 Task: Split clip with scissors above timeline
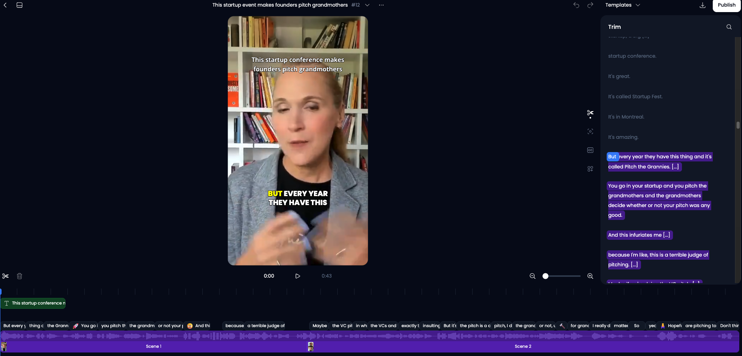5,276
